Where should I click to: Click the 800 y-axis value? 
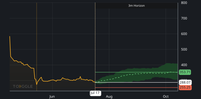coord(184,3)
